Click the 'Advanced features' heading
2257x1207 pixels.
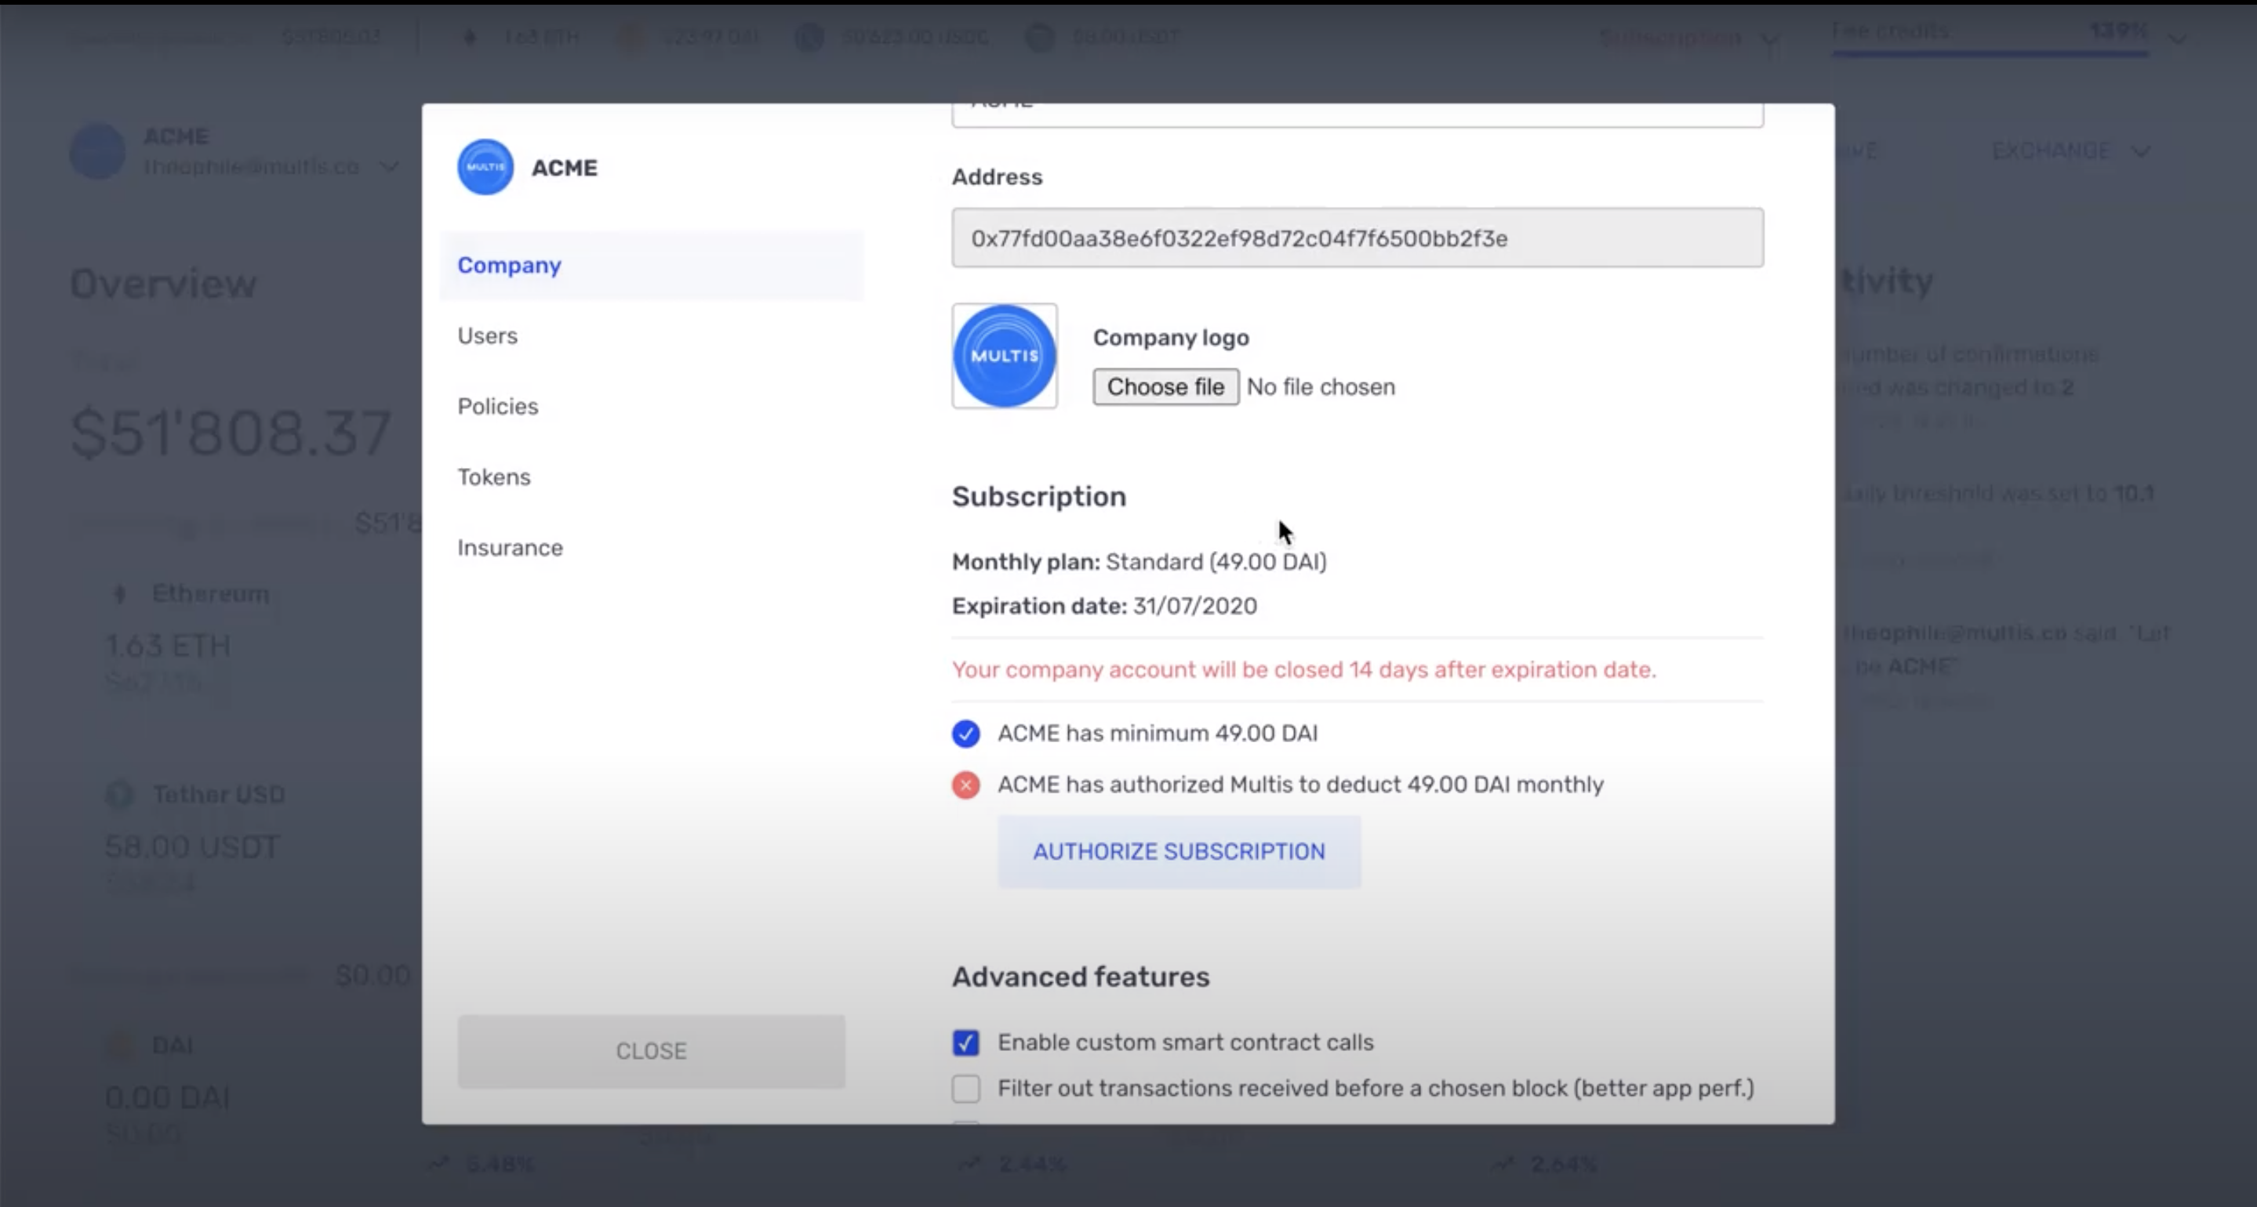pos(1081,977)
